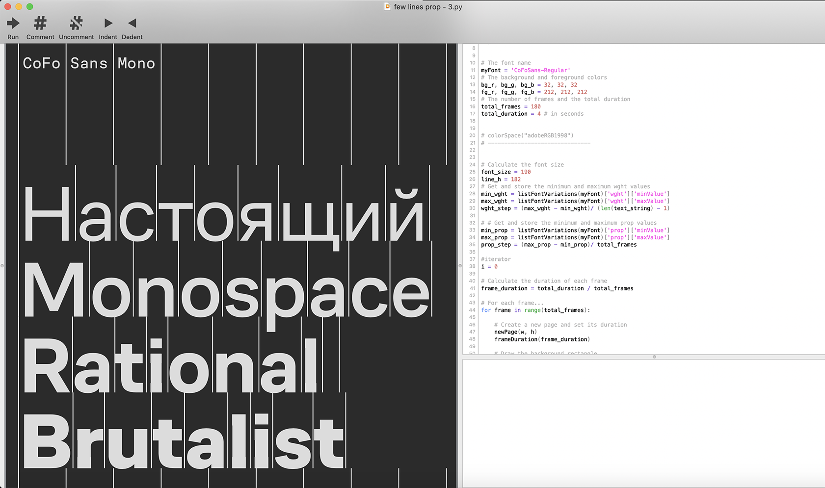The width and height of the screenshot is (825, 488).
Task: Click the line 'font_size = 190'
Action: [x=506, y=172]
